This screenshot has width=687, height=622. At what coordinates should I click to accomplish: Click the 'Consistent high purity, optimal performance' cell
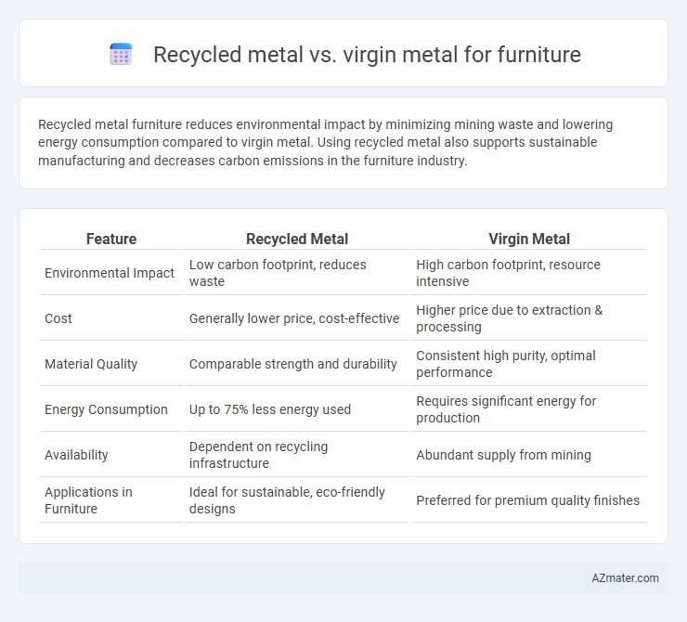pyautogui.click(x=529, y=364)
